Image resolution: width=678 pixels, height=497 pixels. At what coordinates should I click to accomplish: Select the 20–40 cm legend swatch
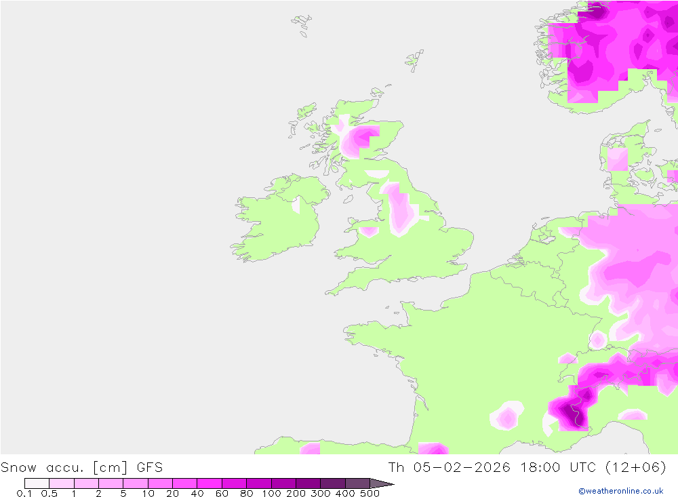click(x=184, y=483)
